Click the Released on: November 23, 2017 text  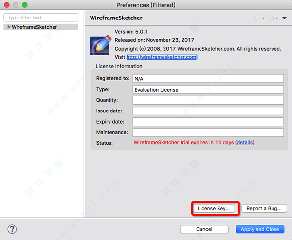(154, 40)
